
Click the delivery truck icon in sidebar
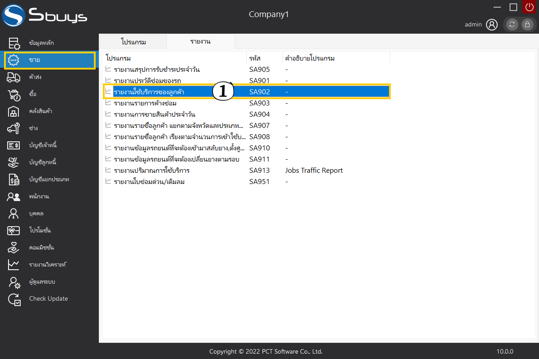13,77
